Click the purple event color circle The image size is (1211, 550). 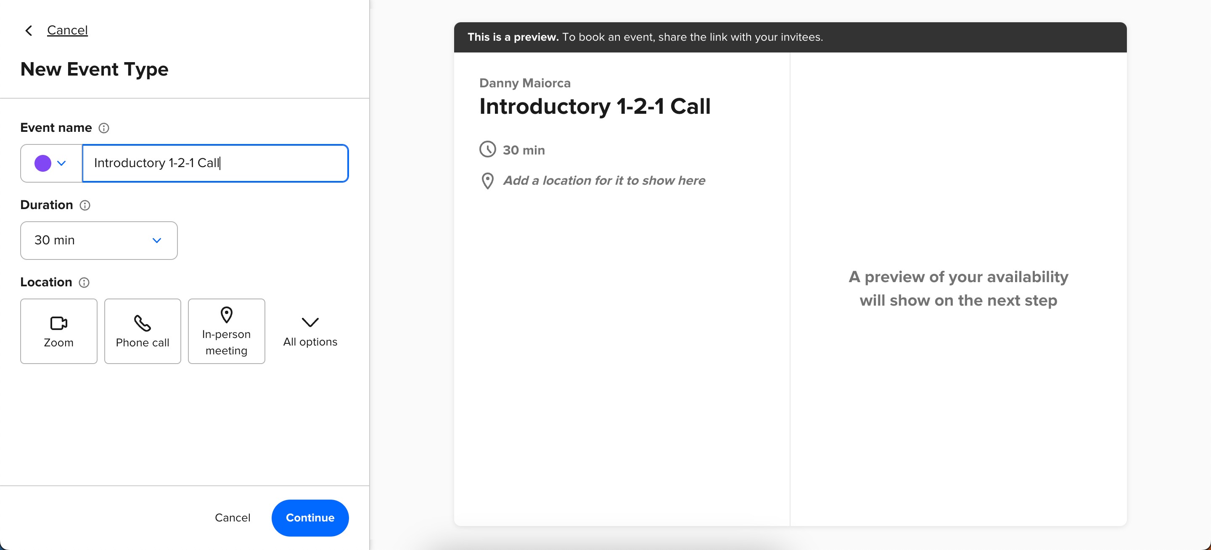[x=43, y=163]
